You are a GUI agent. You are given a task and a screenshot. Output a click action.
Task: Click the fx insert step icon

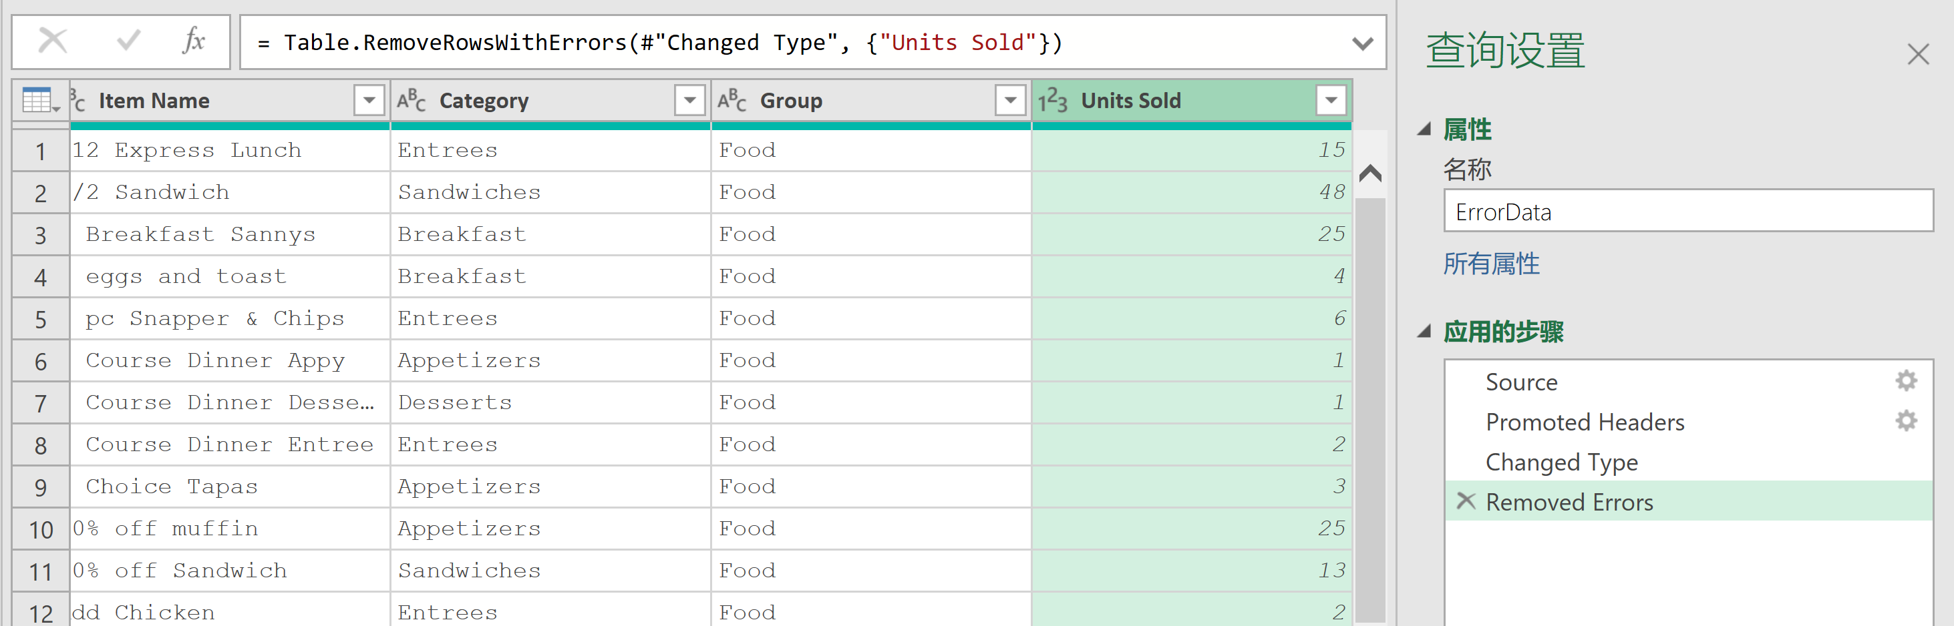tap(194, 41)
